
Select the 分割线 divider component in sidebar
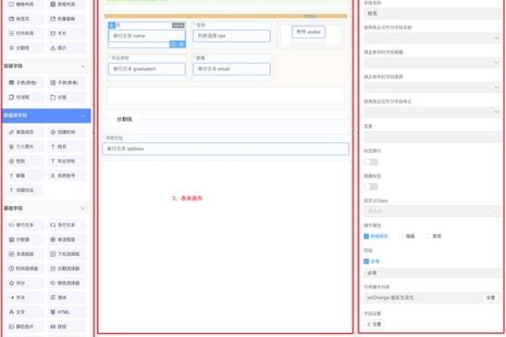(x=24, y=48)
